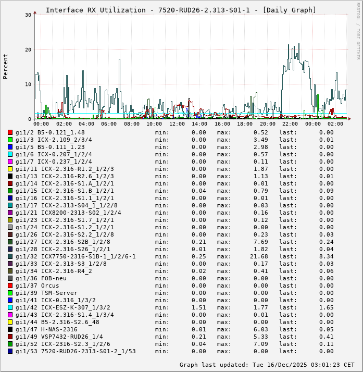Click max value 6.03 for gi1/47 H-NAS-2316
This screenshot has width=363, height=372.
[x=261, y=329]
